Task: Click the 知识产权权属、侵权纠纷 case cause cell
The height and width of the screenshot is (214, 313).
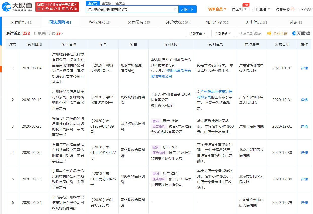Action: pos(132,68)
